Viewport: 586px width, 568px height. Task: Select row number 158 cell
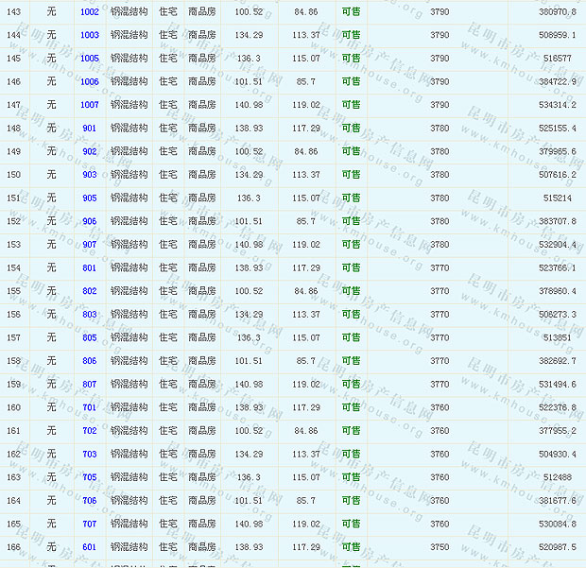click(x=13, y=361)
